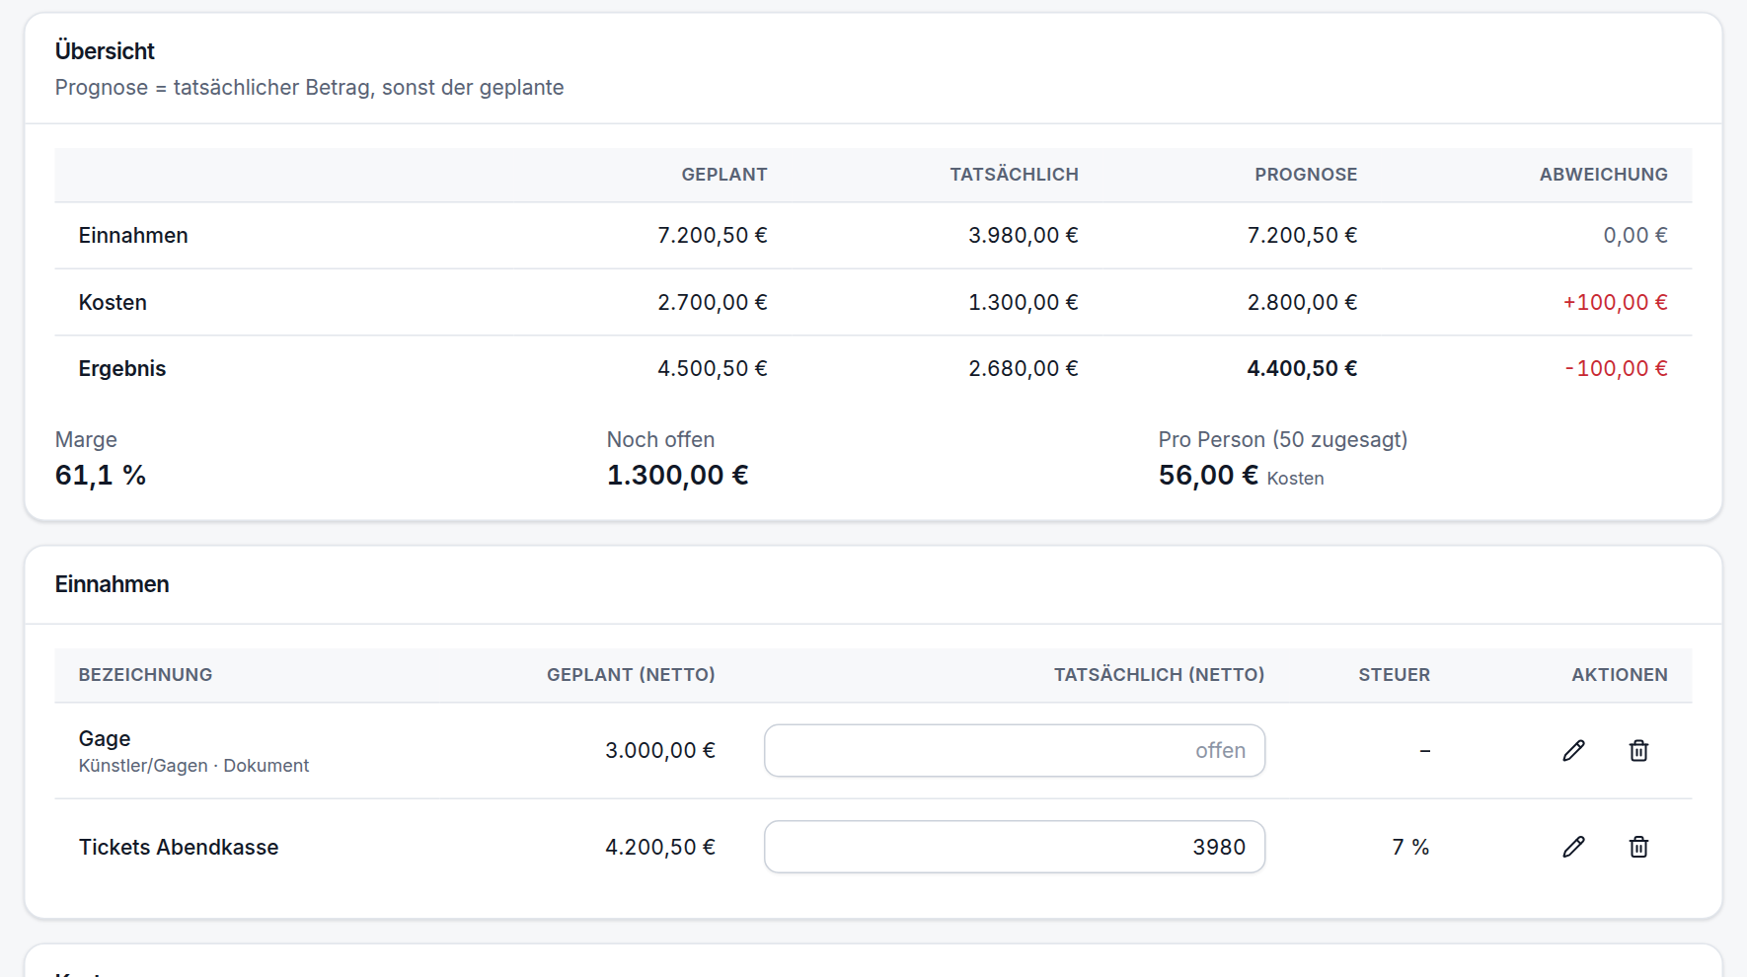
Task: Click the GEPLANT (NETTO) column header
Action: tap(631, 675)
